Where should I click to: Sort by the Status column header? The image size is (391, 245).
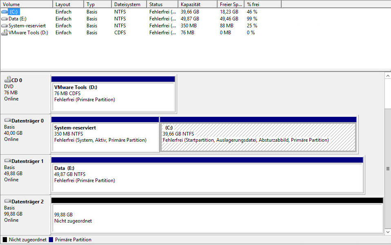coord(162,4)
